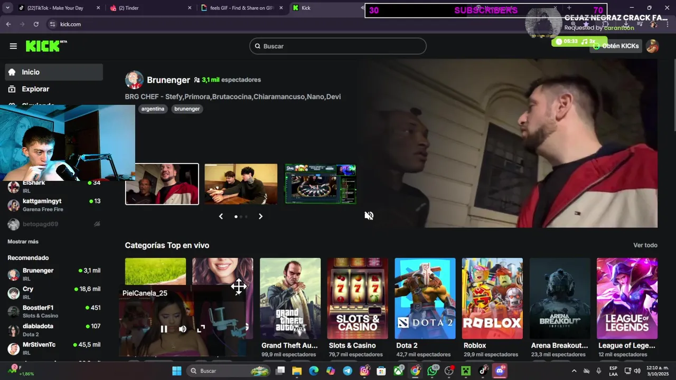Click the Buscar search field

pos(338,46)
